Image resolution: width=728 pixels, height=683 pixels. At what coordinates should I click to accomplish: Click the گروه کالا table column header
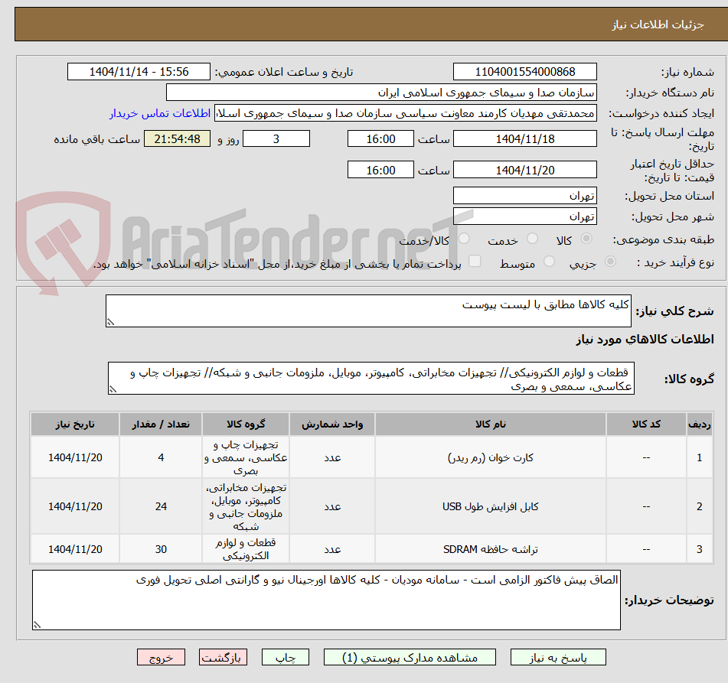click(246, 424)
